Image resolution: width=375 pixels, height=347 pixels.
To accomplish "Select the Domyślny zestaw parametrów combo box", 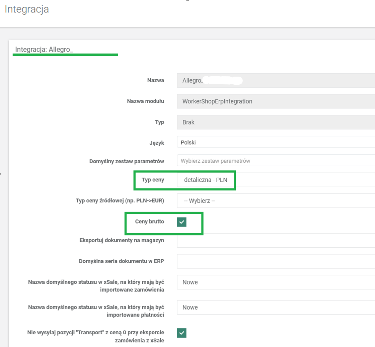I will [x=275, y=161].
